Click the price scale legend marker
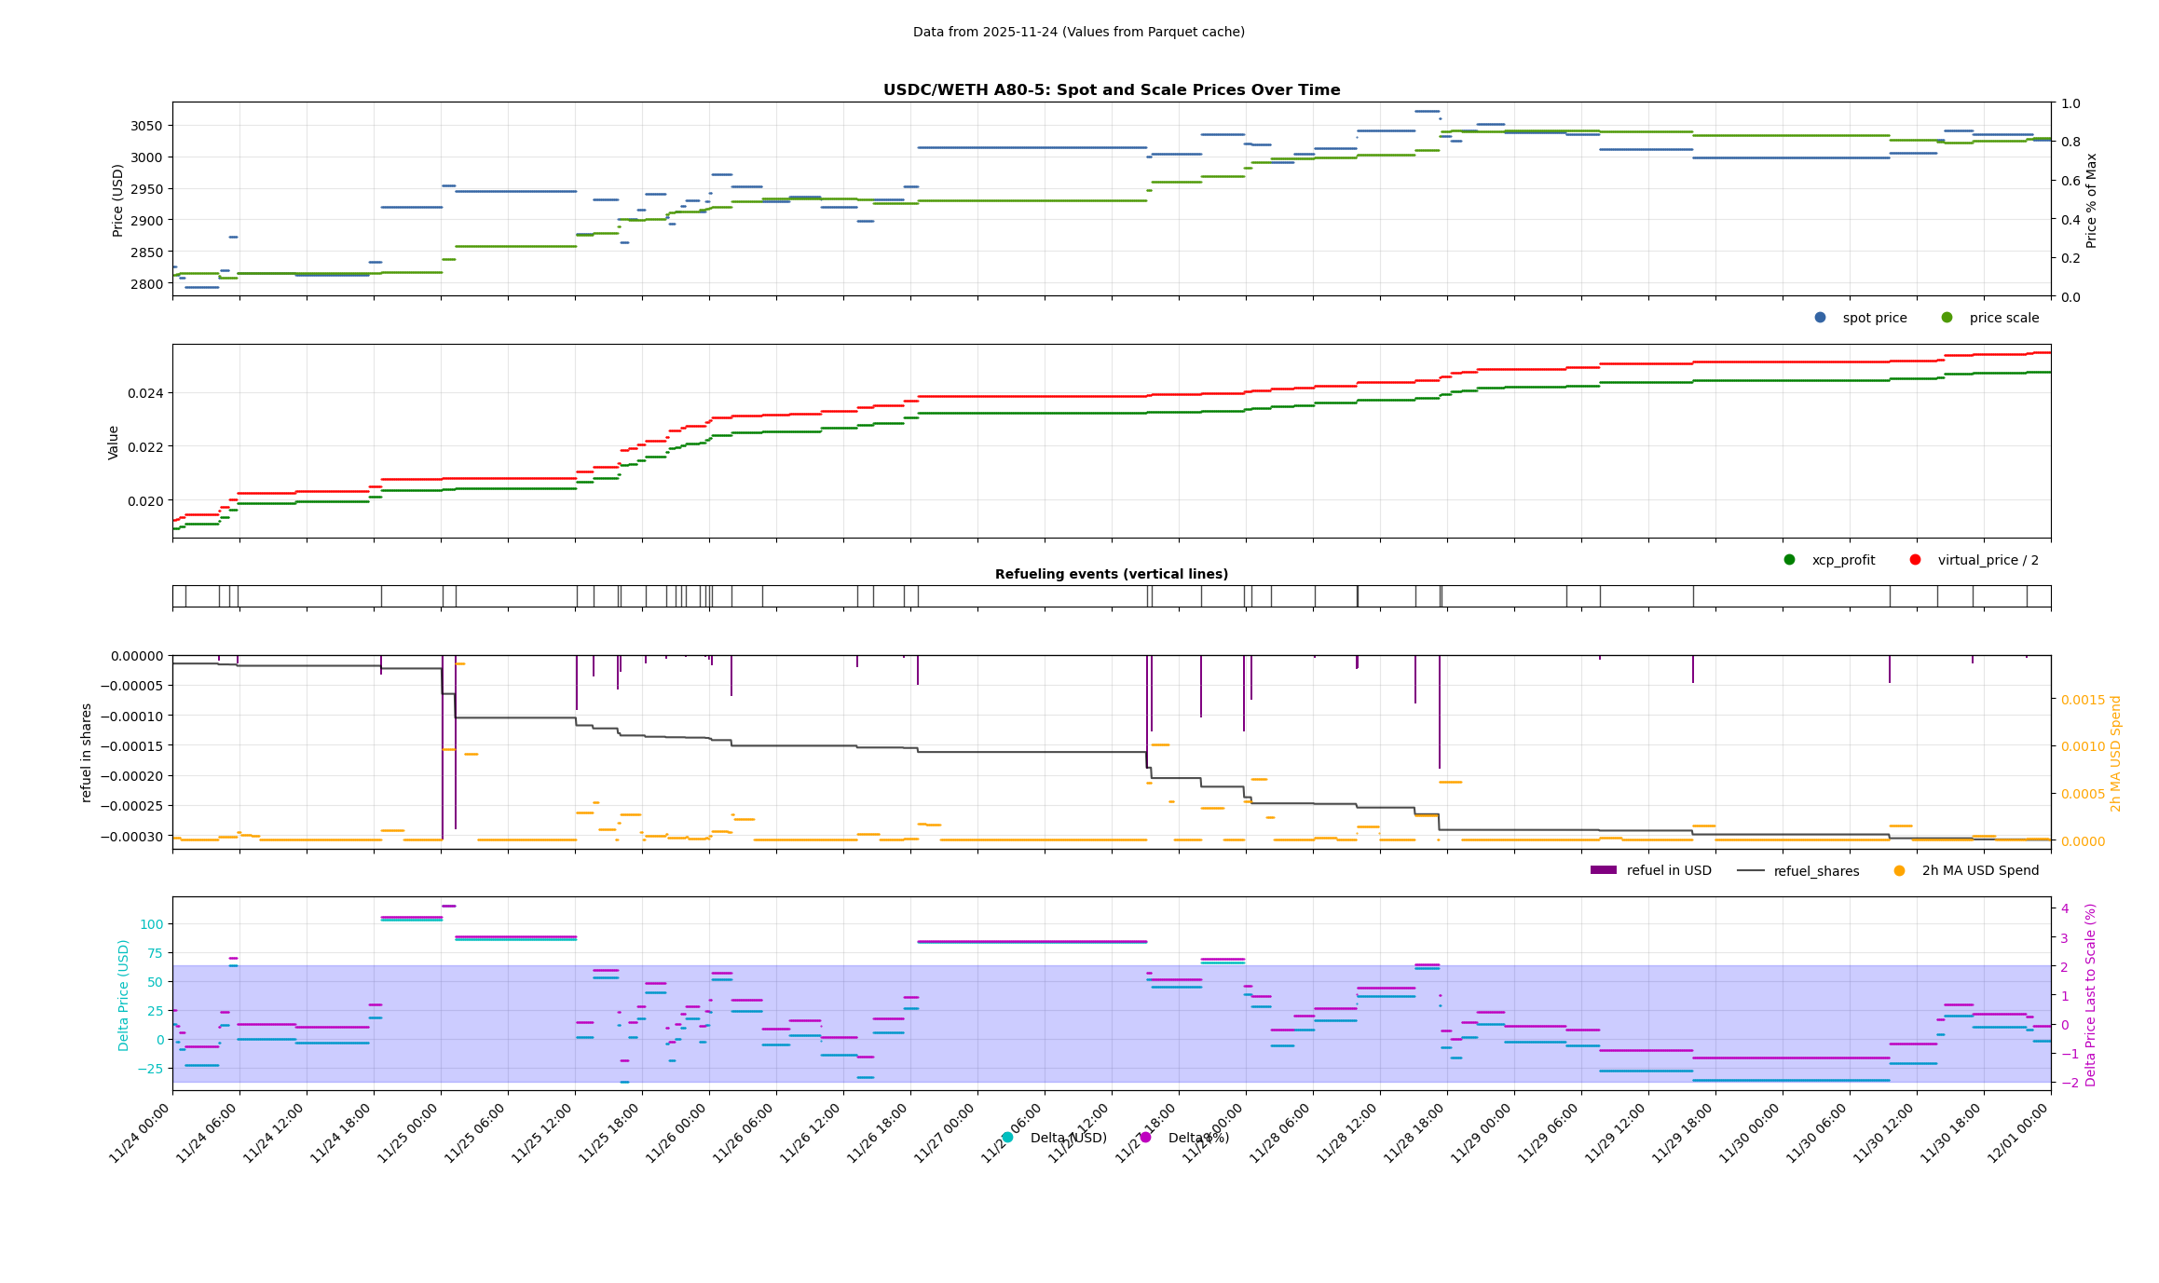The width and height of the screenshot is (2159, 1283). [1947, 318]
